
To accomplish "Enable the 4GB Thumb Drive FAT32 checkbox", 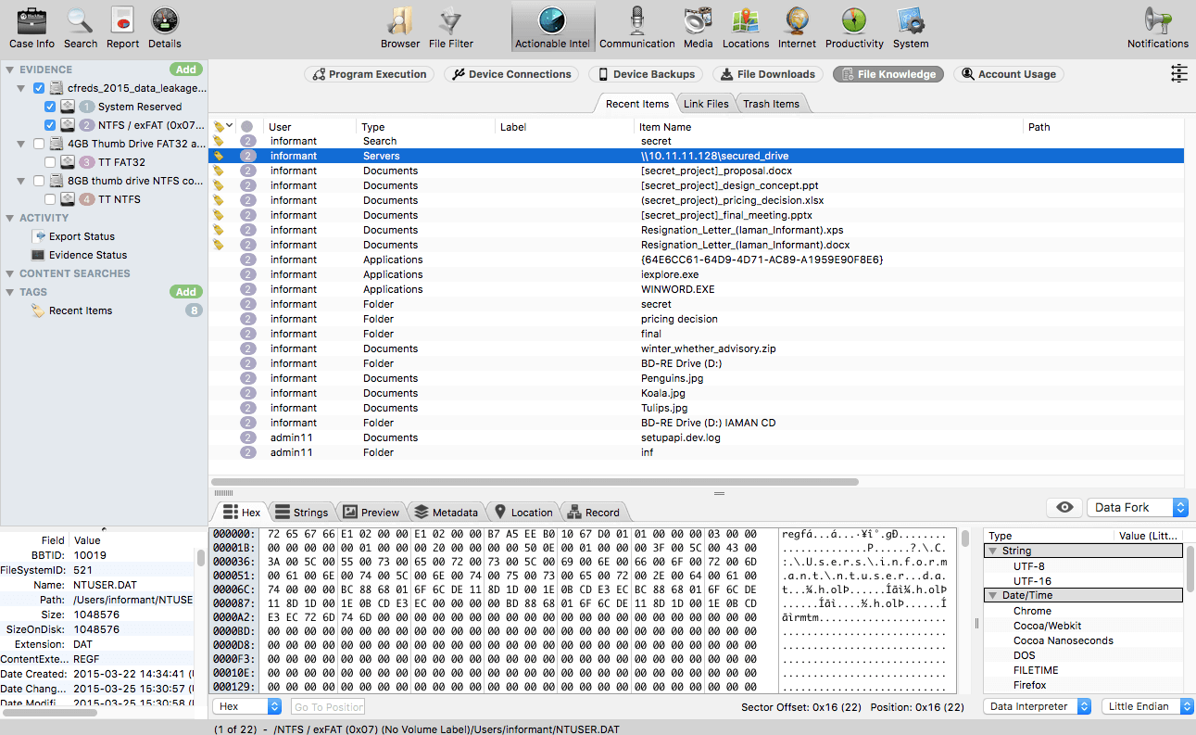I will pos(38,143).
